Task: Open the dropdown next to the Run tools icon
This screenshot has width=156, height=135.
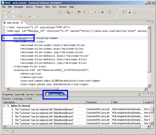Action: pyautogui.click(x=72, y=12)
